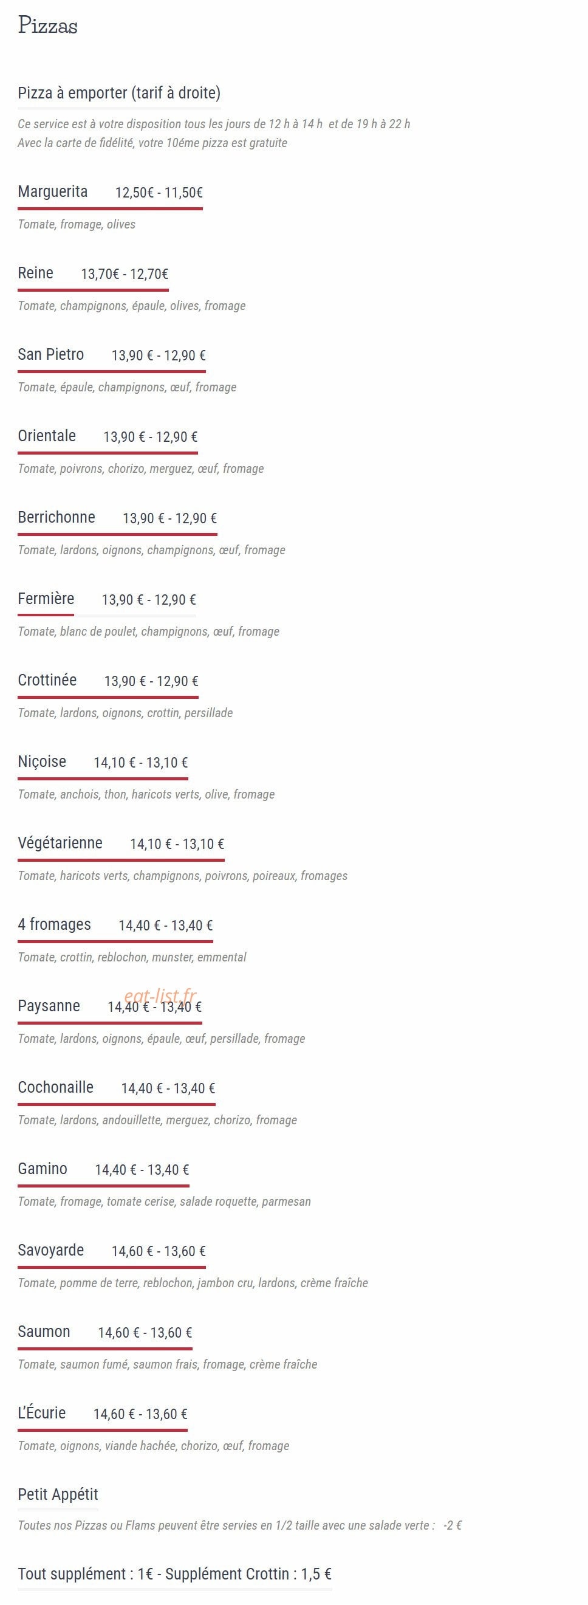This screenshot has height=1605, width=588.
Task: Click the Gamino pizza name
Action: click(43, 1168)
